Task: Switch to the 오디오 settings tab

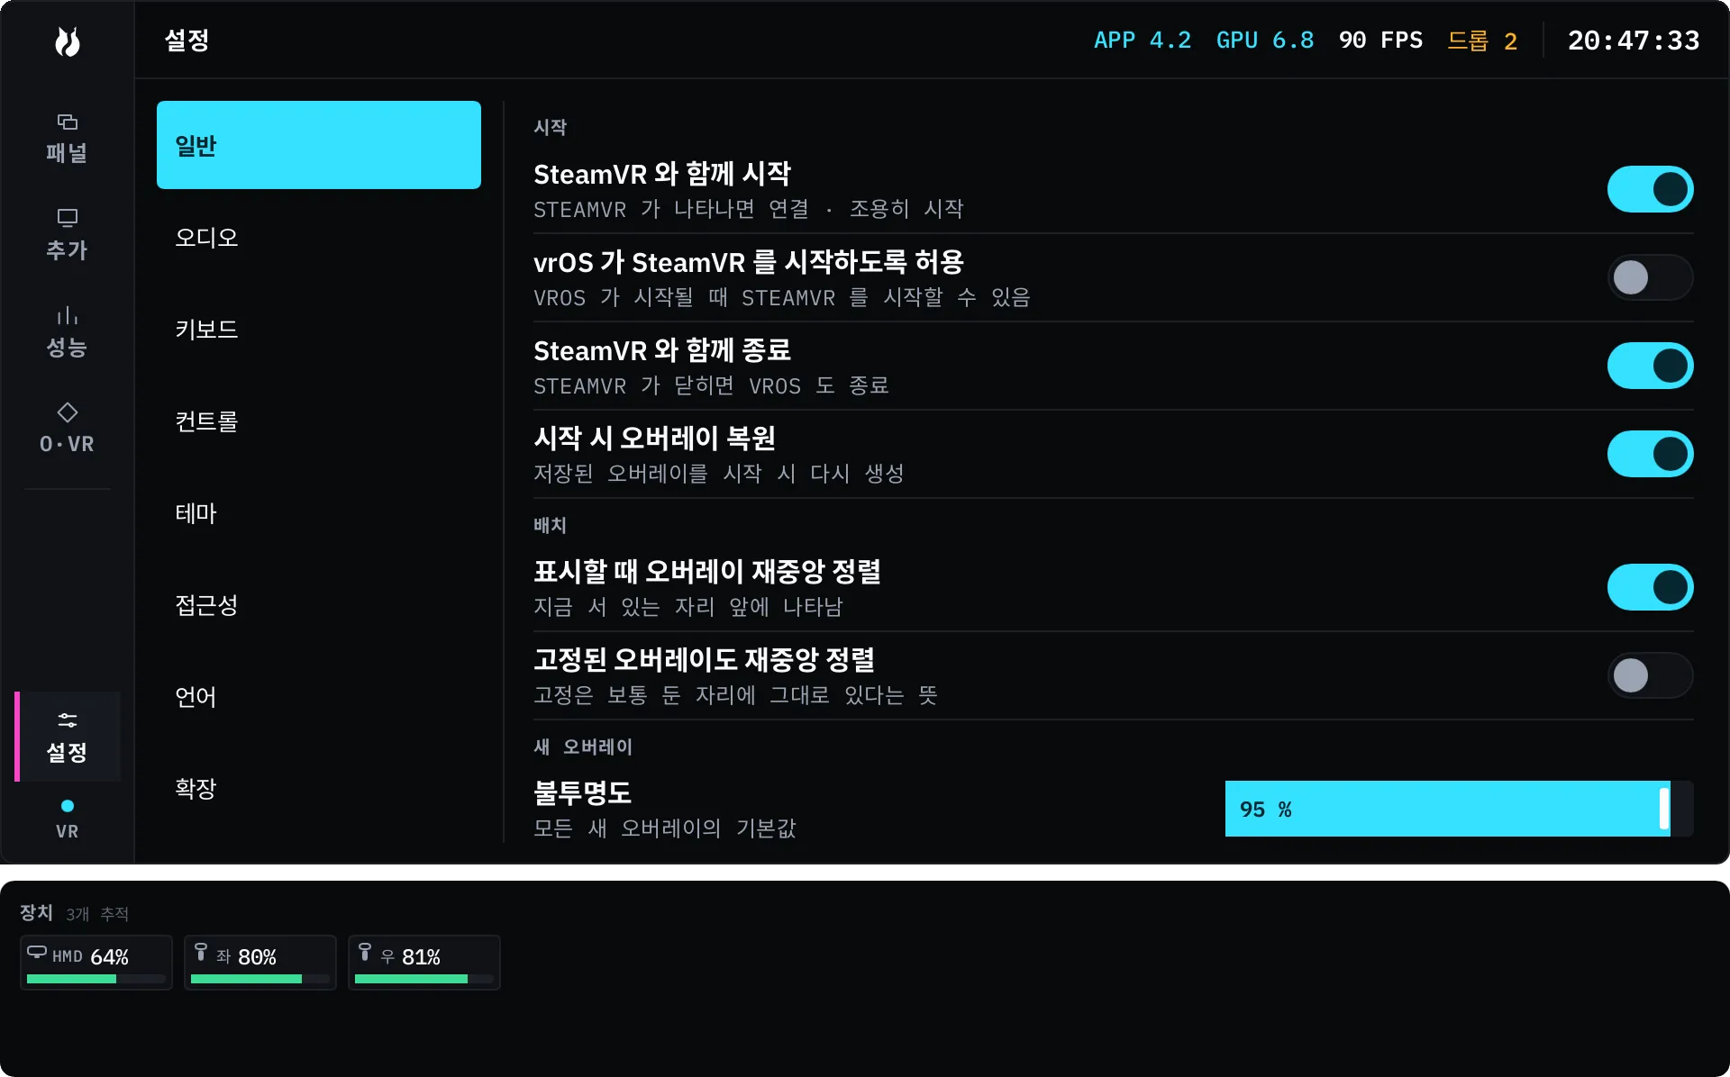Action: tap(319, 237)
